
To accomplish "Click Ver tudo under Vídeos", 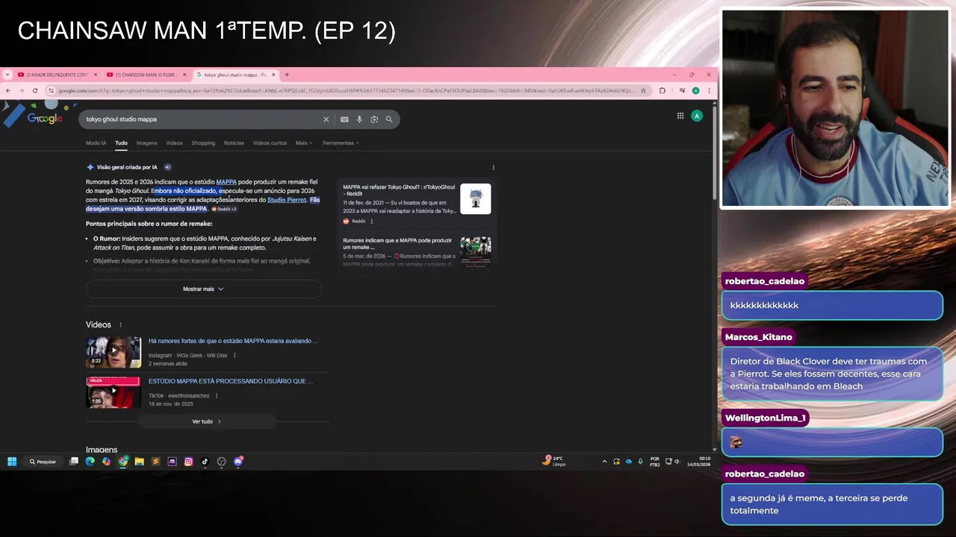I will pos(206,421).
